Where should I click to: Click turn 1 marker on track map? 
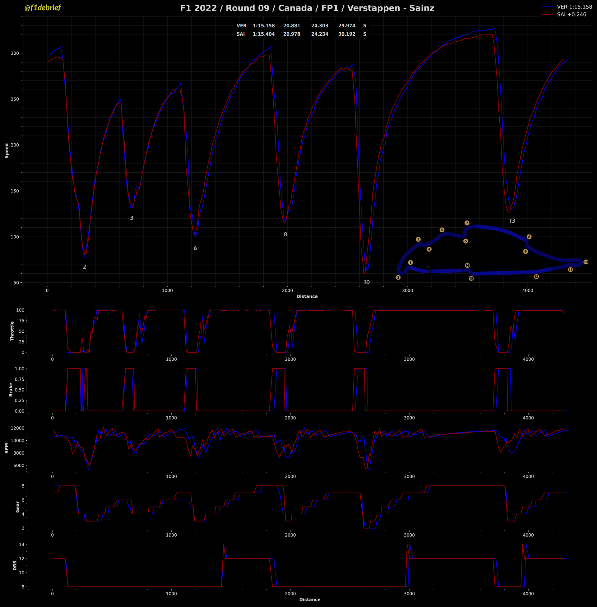410,262
